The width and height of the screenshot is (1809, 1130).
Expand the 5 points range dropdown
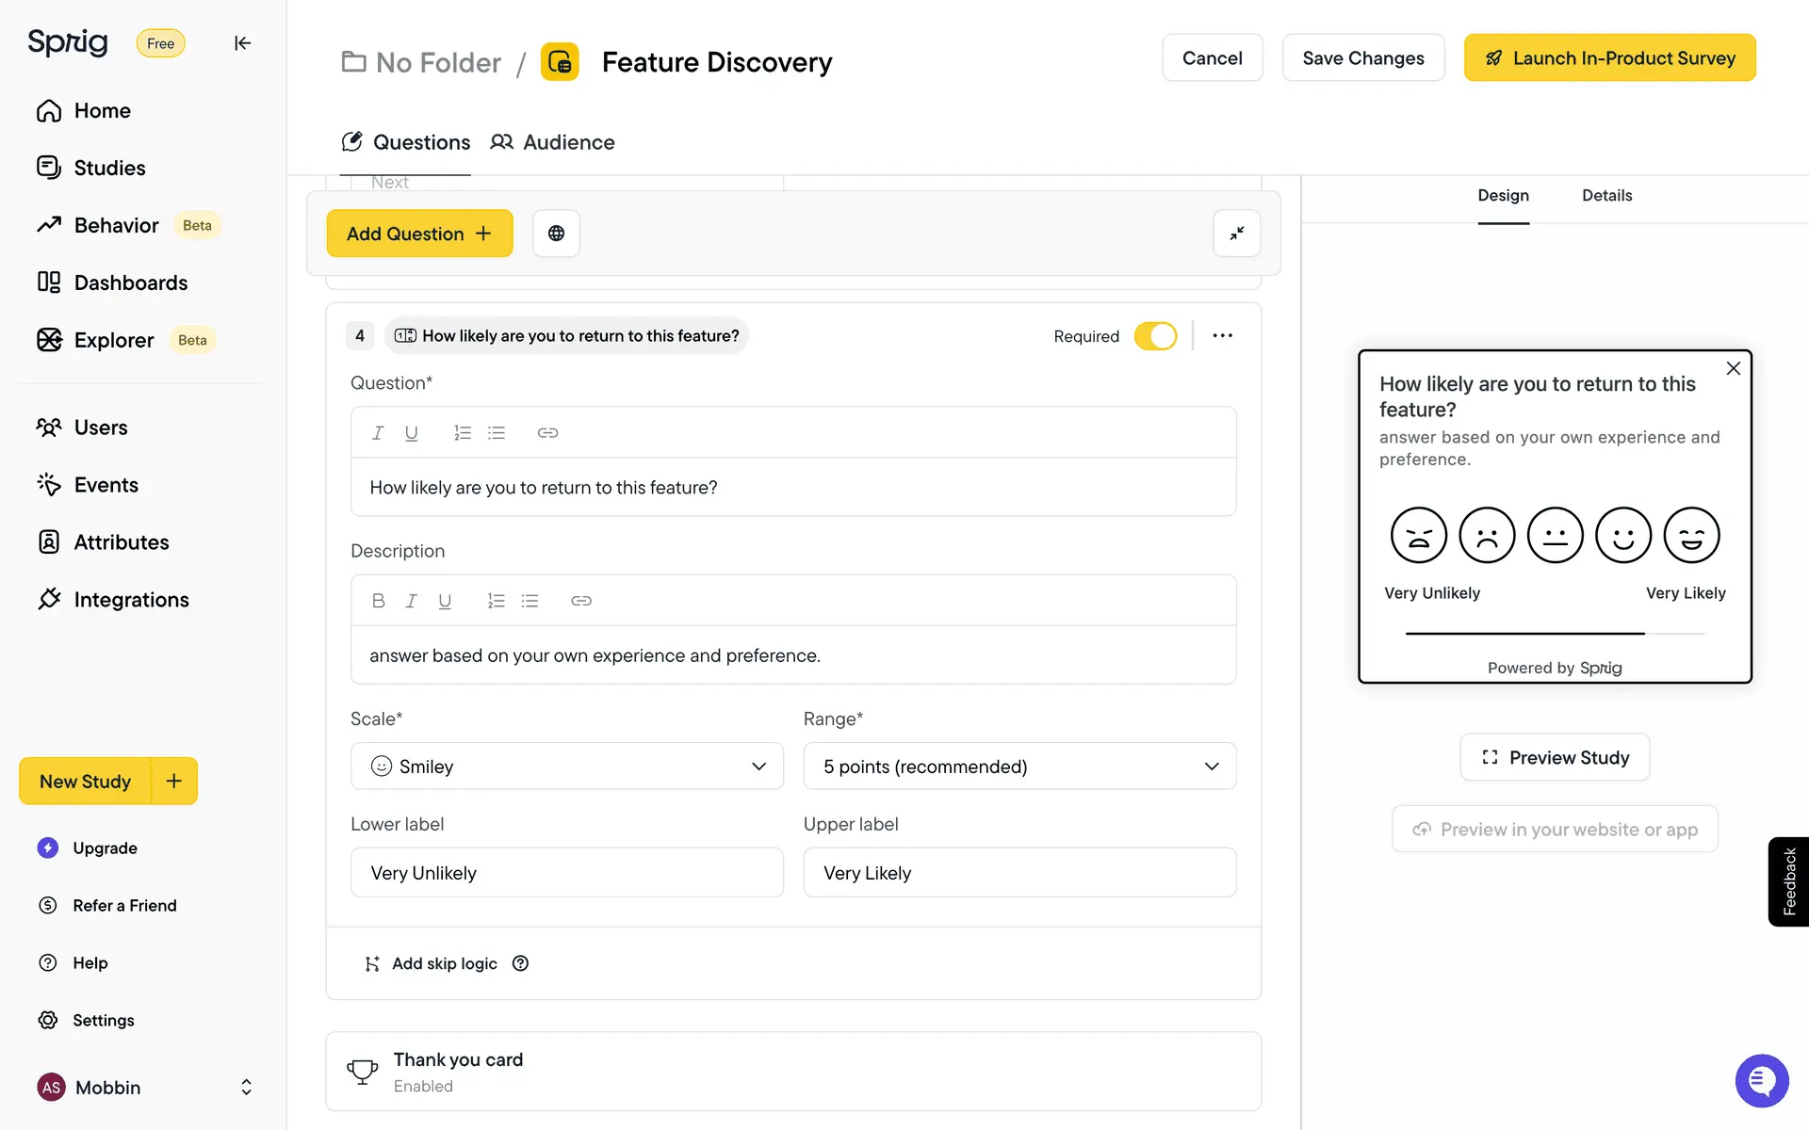pos(1019,767)
